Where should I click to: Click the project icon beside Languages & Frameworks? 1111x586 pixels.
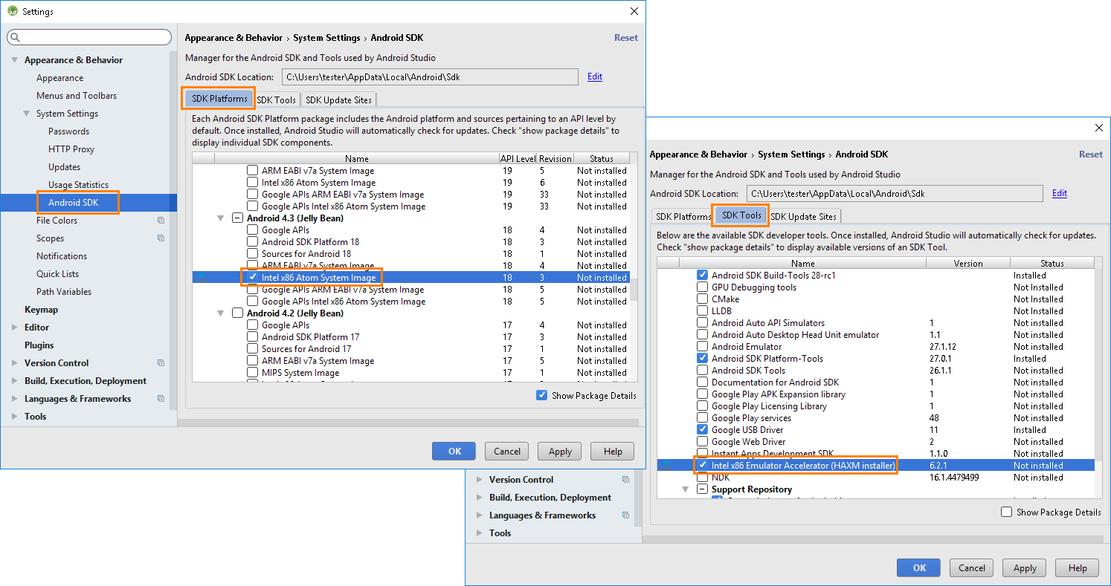point(161,399)
